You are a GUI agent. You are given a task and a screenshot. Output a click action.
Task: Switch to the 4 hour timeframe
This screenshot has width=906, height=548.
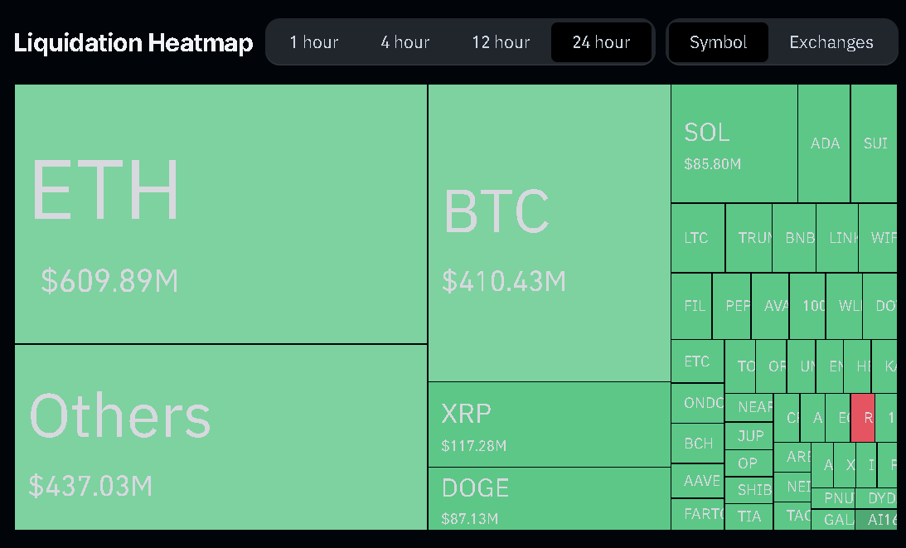click(x=405, y=42)
